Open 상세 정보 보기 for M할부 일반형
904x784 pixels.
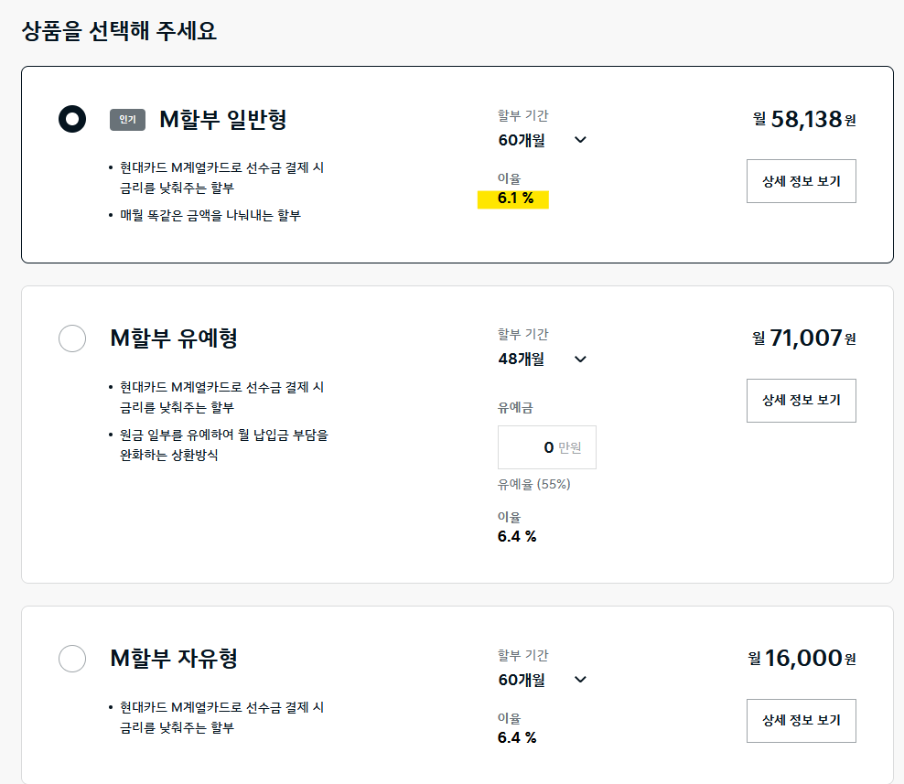pos(802,181)
